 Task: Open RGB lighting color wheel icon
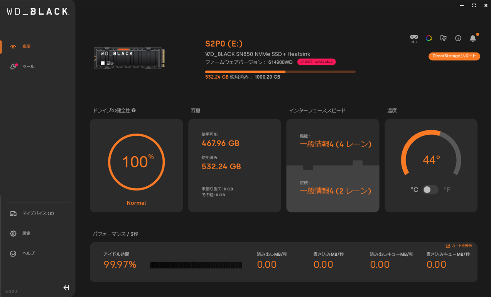point(429,38)
